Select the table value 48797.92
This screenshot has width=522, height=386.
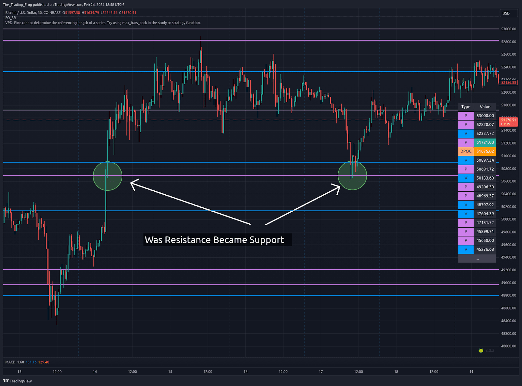tap(485, 205)
